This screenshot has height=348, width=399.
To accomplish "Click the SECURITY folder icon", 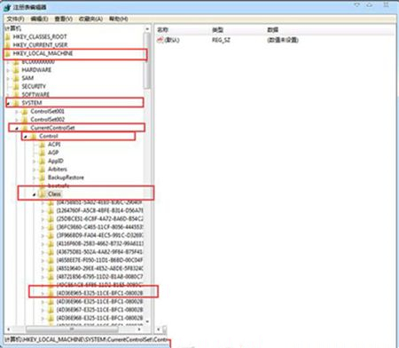I will [17, 86].
